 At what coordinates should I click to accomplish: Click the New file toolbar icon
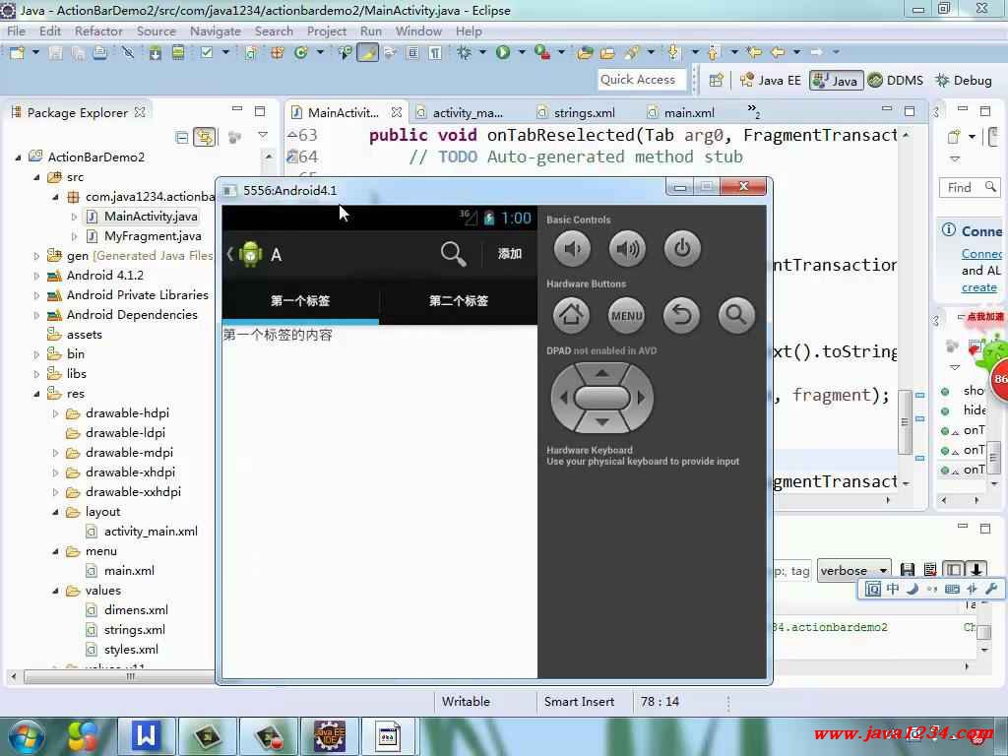(x=16, y=52)
